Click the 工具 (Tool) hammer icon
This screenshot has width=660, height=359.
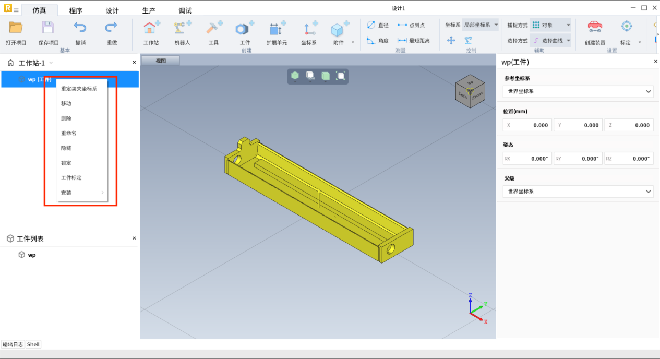pos(213,29)
